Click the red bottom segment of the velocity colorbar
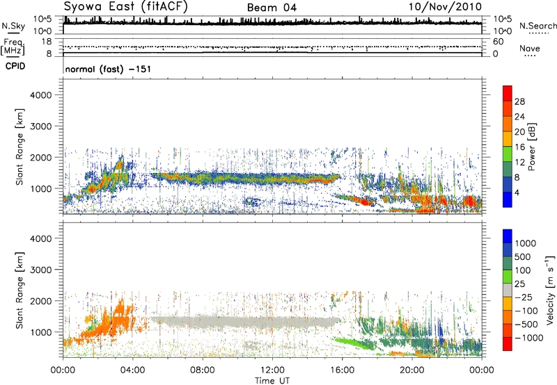The height and width of the screenshot is (385, 557). point(508,344)
